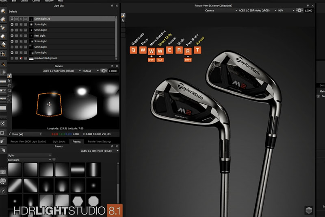Image resolution: width=325 pixels, height=217 pixels.
Task: Open Render View ACES 1.0 SDR-video dropdown
Action: click(258, 11)
